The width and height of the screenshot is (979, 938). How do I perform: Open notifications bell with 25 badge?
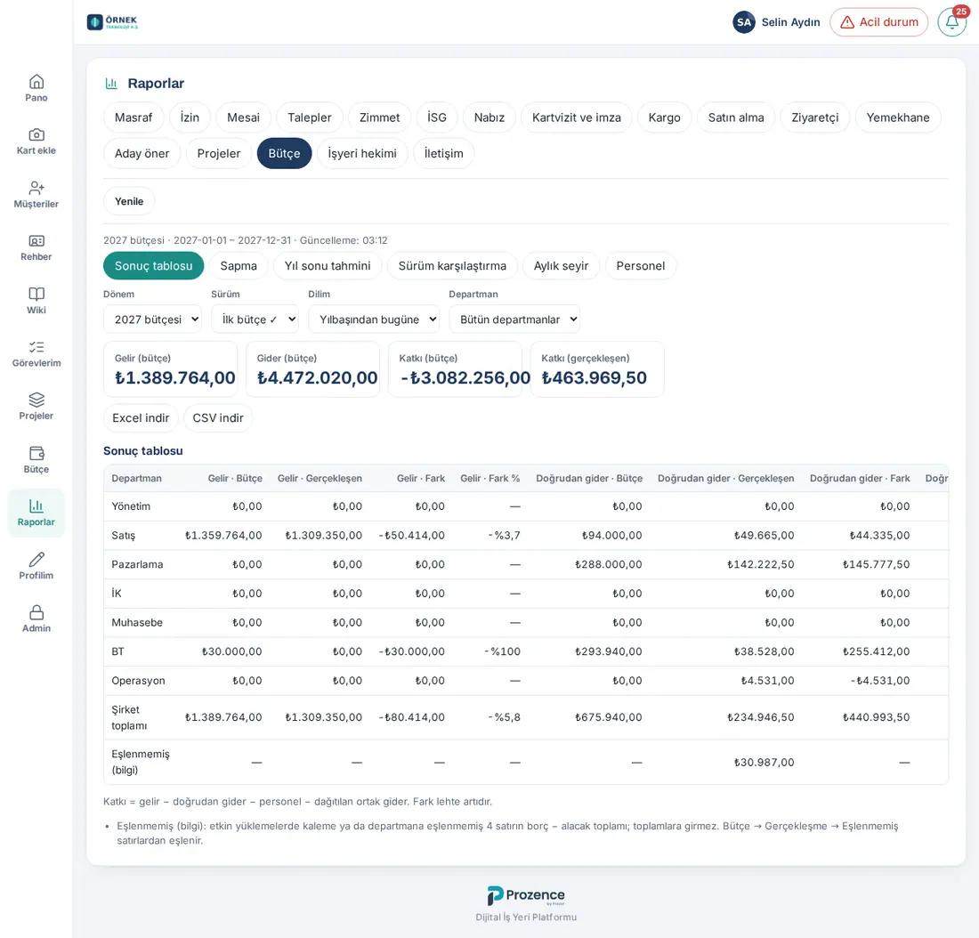(x=952, y=22)
